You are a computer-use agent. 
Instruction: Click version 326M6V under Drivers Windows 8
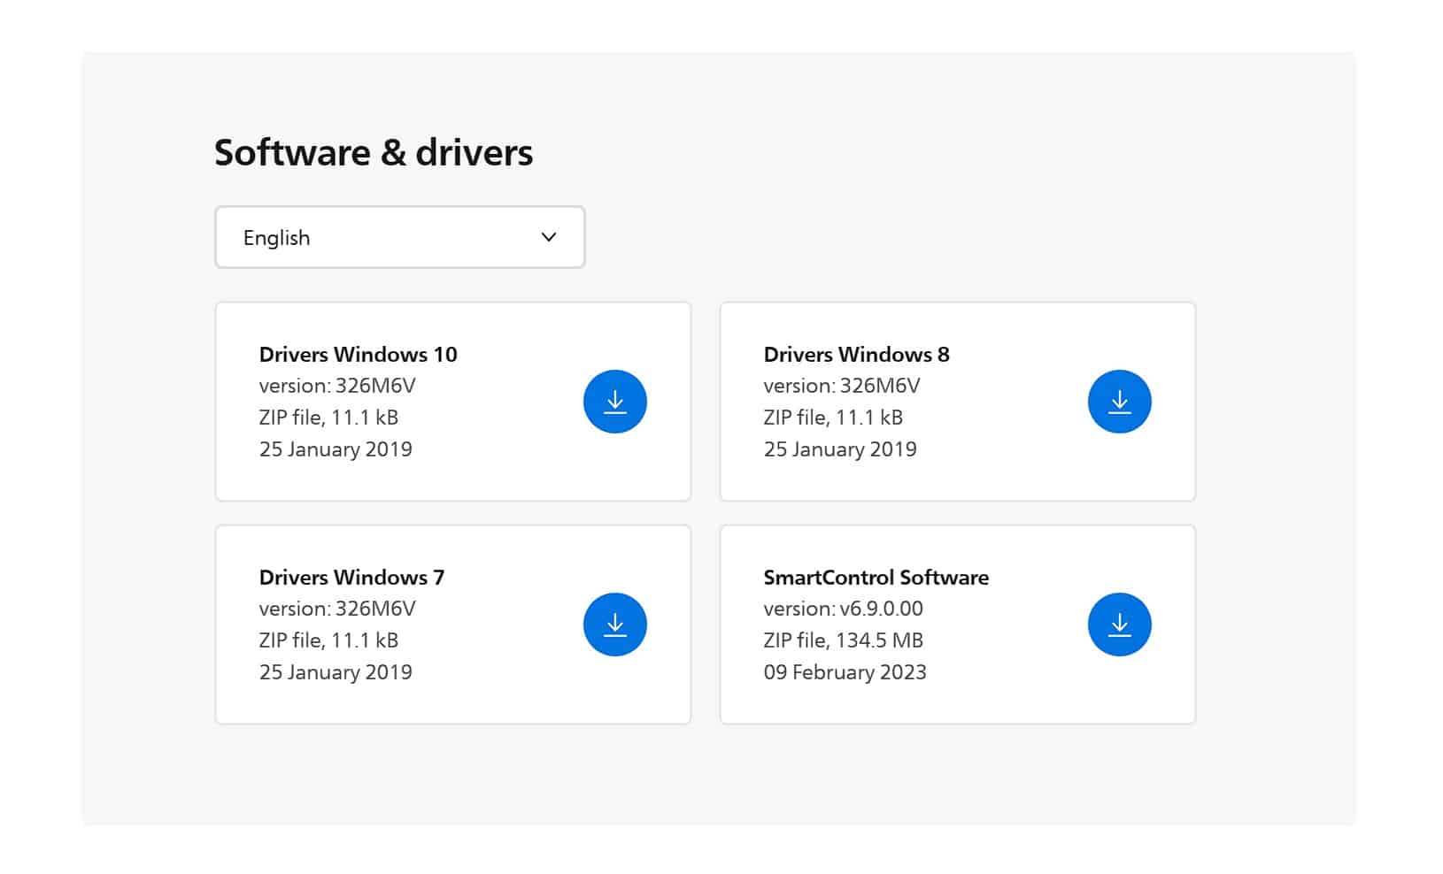coord(841,386)
